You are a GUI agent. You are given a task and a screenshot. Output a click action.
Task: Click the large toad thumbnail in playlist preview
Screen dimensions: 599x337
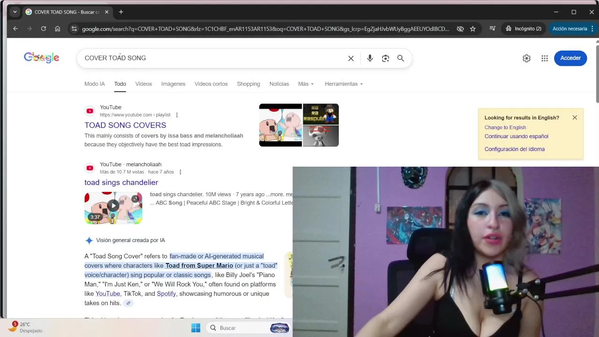pyautogui.click(x=280, y=125)
